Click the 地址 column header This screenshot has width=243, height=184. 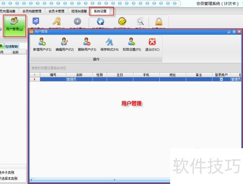[x=173, y=75]
